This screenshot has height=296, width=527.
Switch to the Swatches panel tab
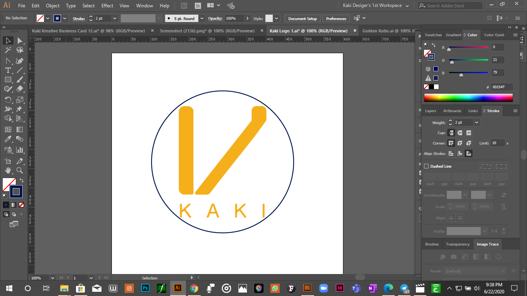[x=433, y=35]
